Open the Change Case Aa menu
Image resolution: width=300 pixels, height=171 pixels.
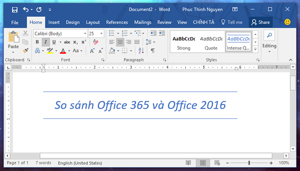tap(77, 51)
